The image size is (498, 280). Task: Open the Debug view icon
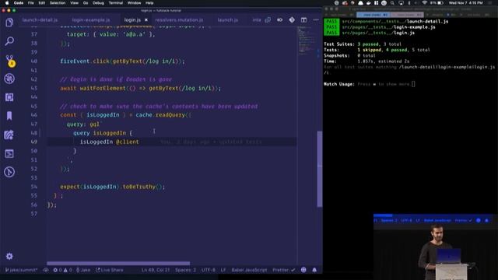9,79
